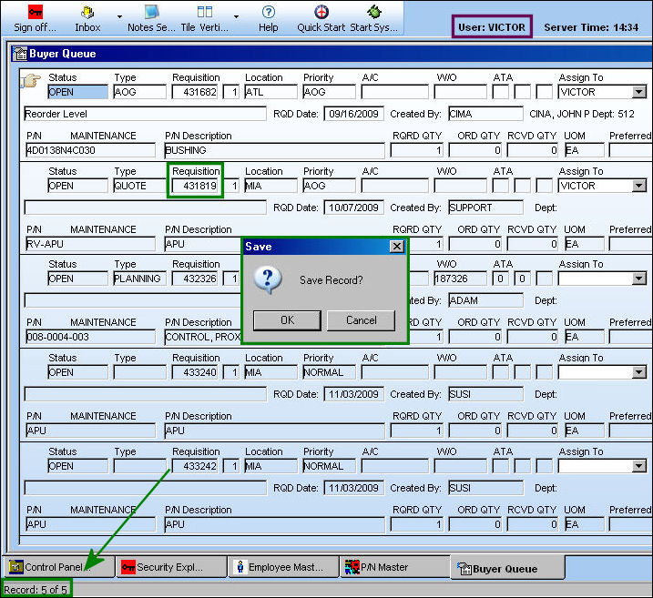
Task: Click the RV-APU part number field
Action: (90, 244)
